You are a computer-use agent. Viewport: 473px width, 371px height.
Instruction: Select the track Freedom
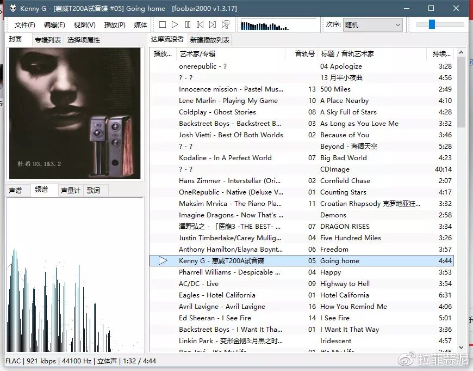(x=302, y=250)
